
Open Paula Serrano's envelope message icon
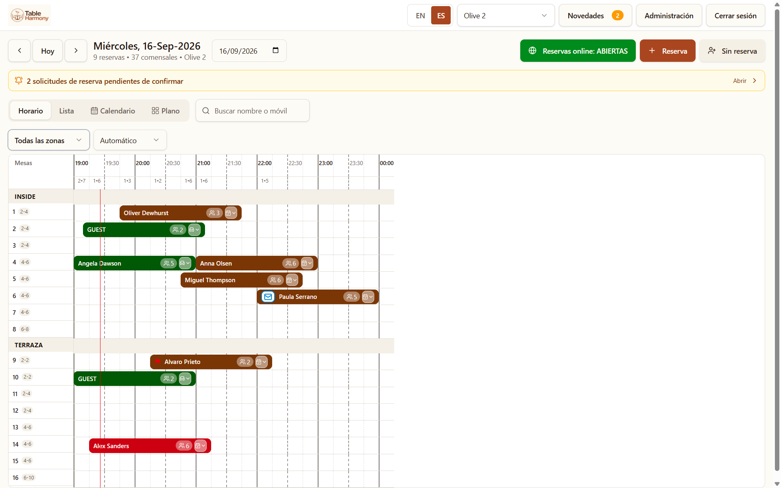268,297
